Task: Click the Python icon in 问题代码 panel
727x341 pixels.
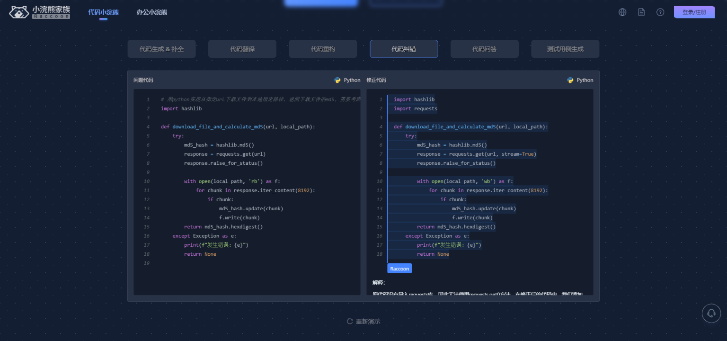Action: point(337,80)
